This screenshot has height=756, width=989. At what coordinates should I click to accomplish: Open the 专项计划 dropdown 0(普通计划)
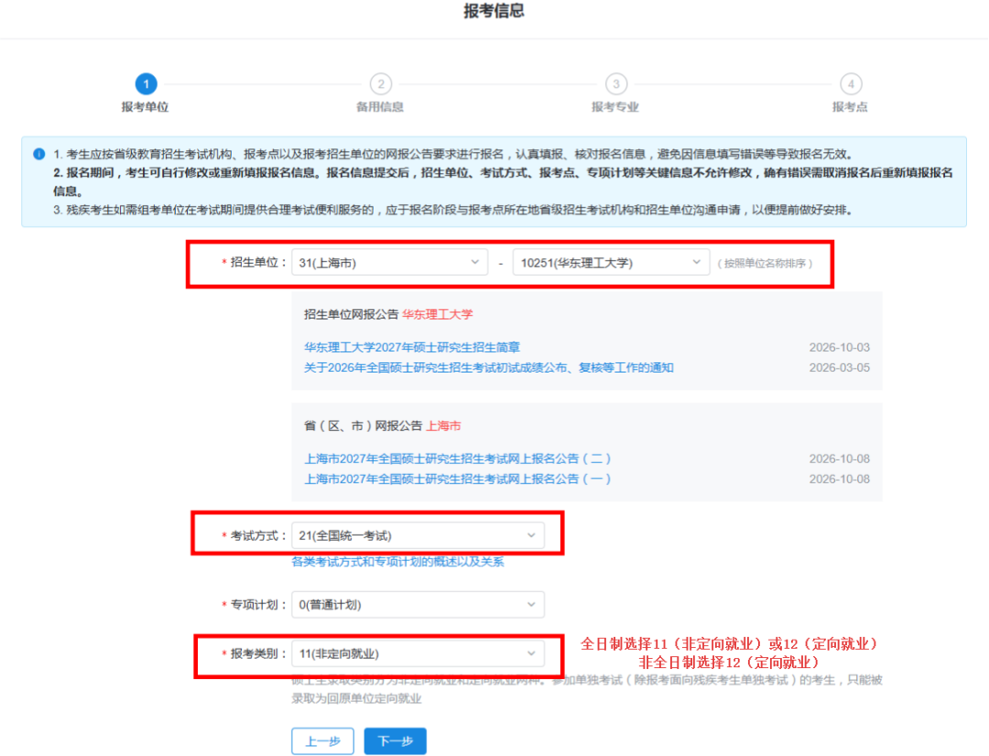point(418,605)
